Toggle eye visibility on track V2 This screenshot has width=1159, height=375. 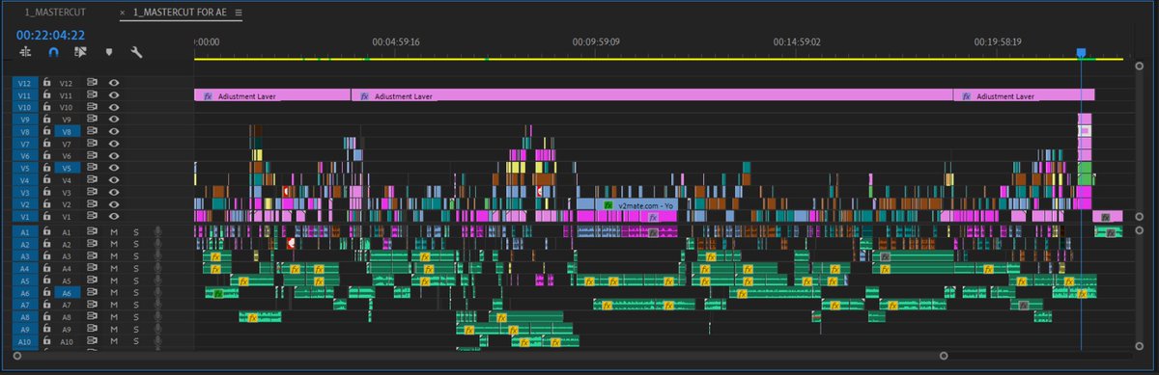[x=114, y=204]
